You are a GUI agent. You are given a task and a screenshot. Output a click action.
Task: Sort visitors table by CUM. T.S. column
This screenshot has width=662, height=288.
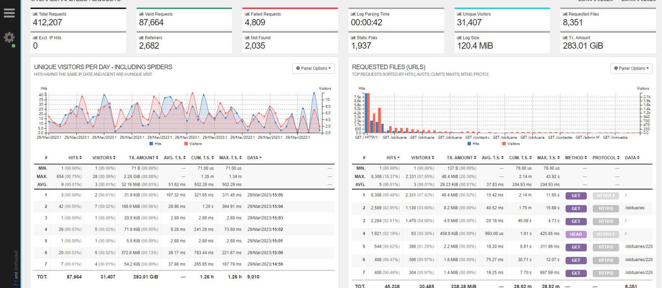[x=203, y=157]
